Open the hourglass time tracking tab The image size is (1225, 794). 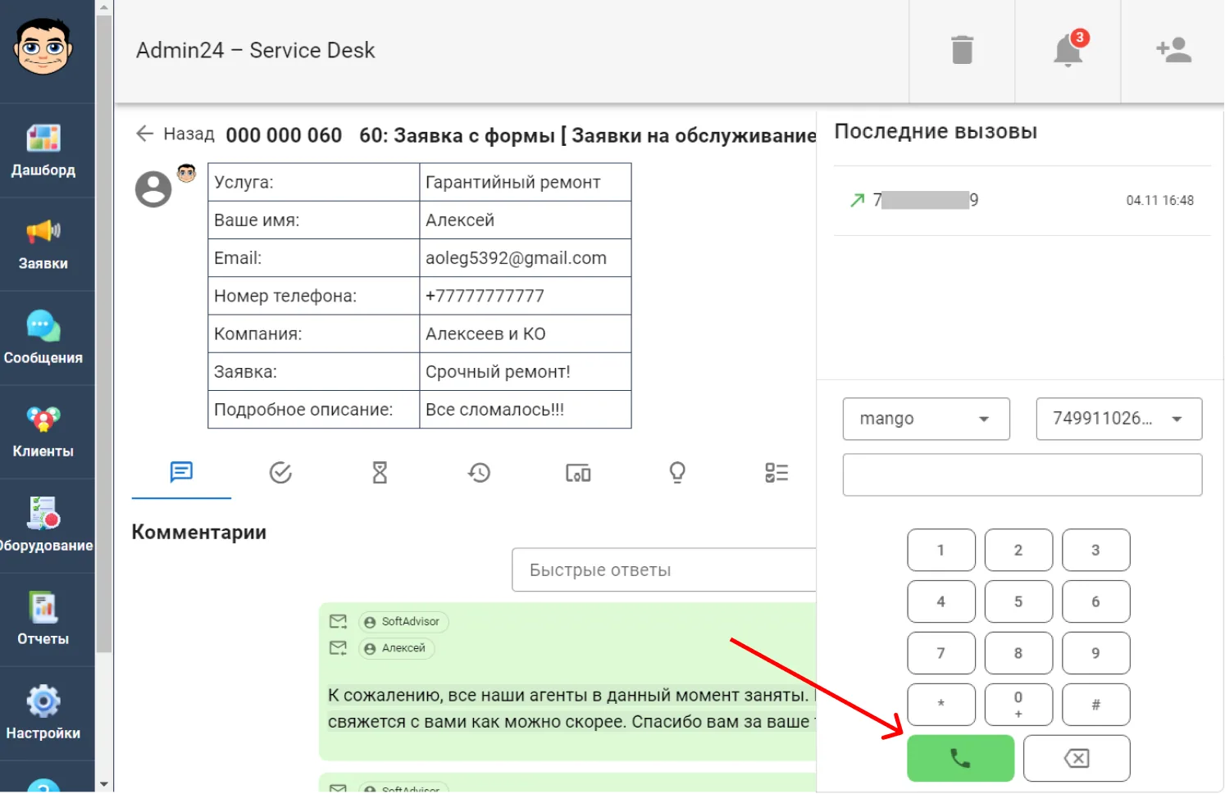[380, 473]
